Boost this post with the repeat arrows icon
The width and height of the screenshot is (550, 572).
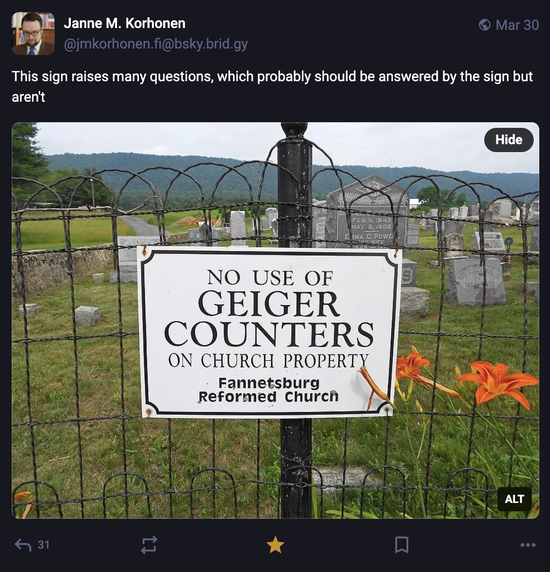pos(149,544)
